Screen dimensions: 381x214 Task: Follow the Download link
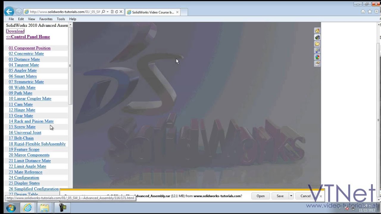coord(15,31)
